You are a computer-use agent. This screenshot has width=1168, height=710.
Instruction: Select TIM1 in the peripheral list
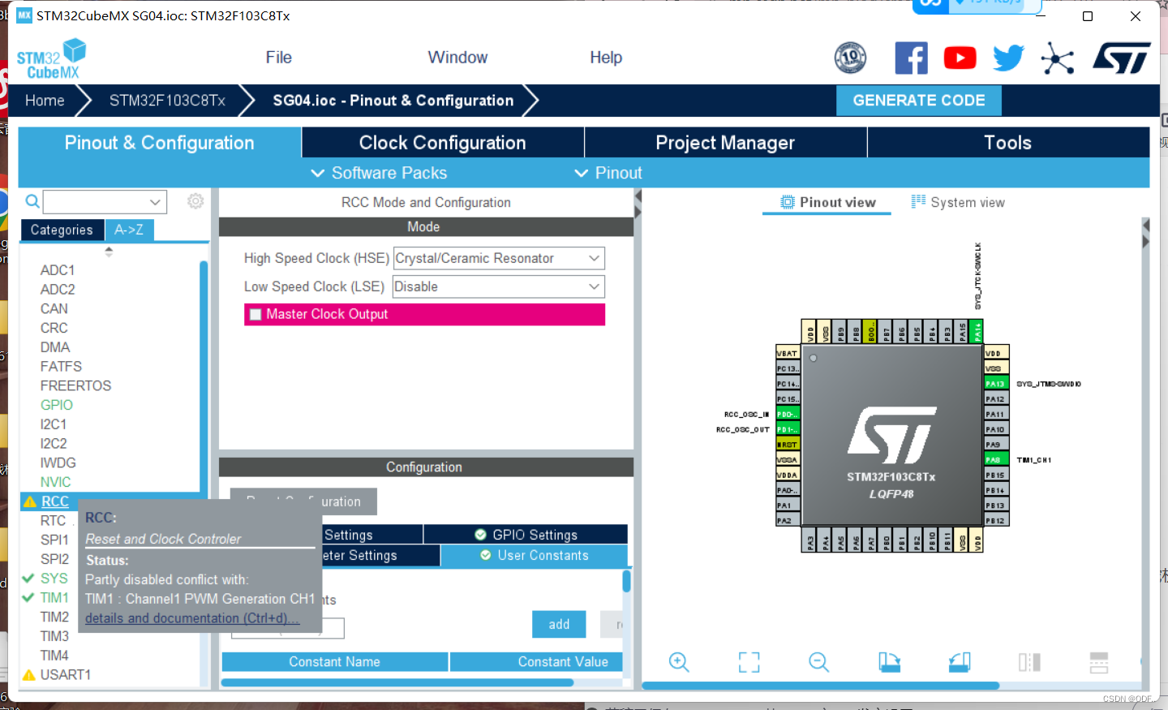[x=54, y=598]
